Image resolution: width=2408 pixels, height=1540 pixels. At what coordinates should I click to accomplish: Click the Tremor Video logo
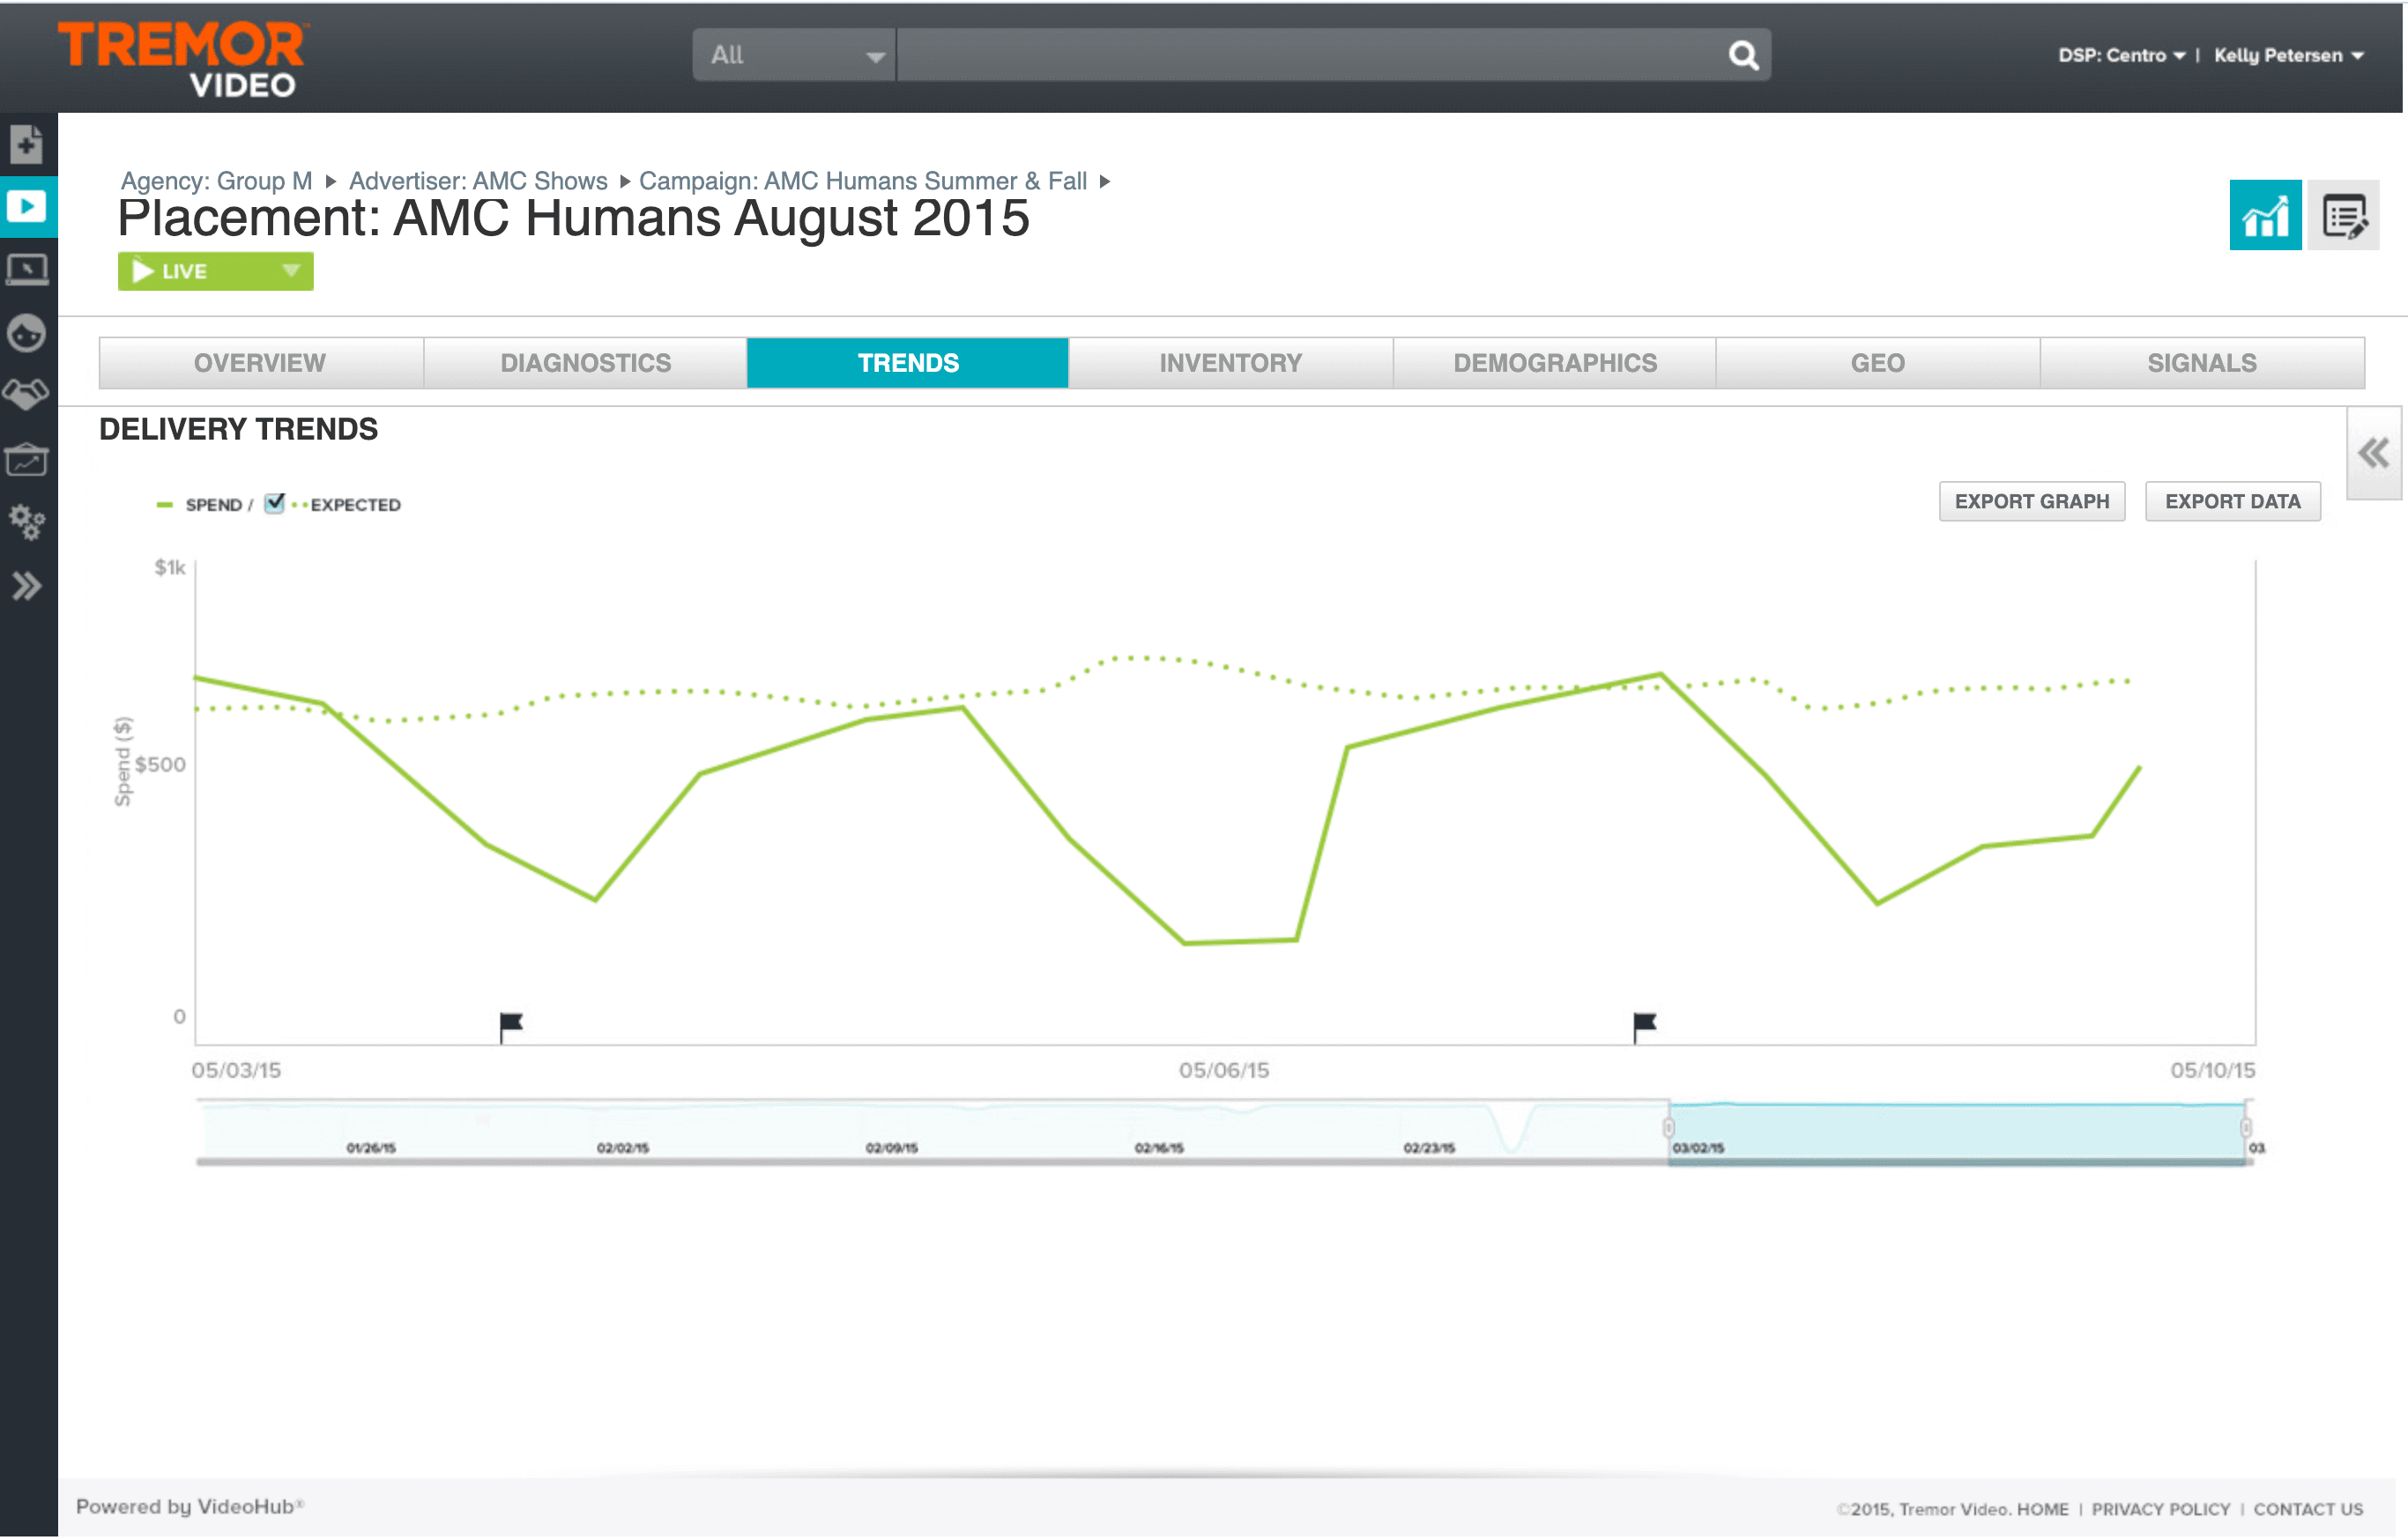pyautogui.click(x=183, y=58)
